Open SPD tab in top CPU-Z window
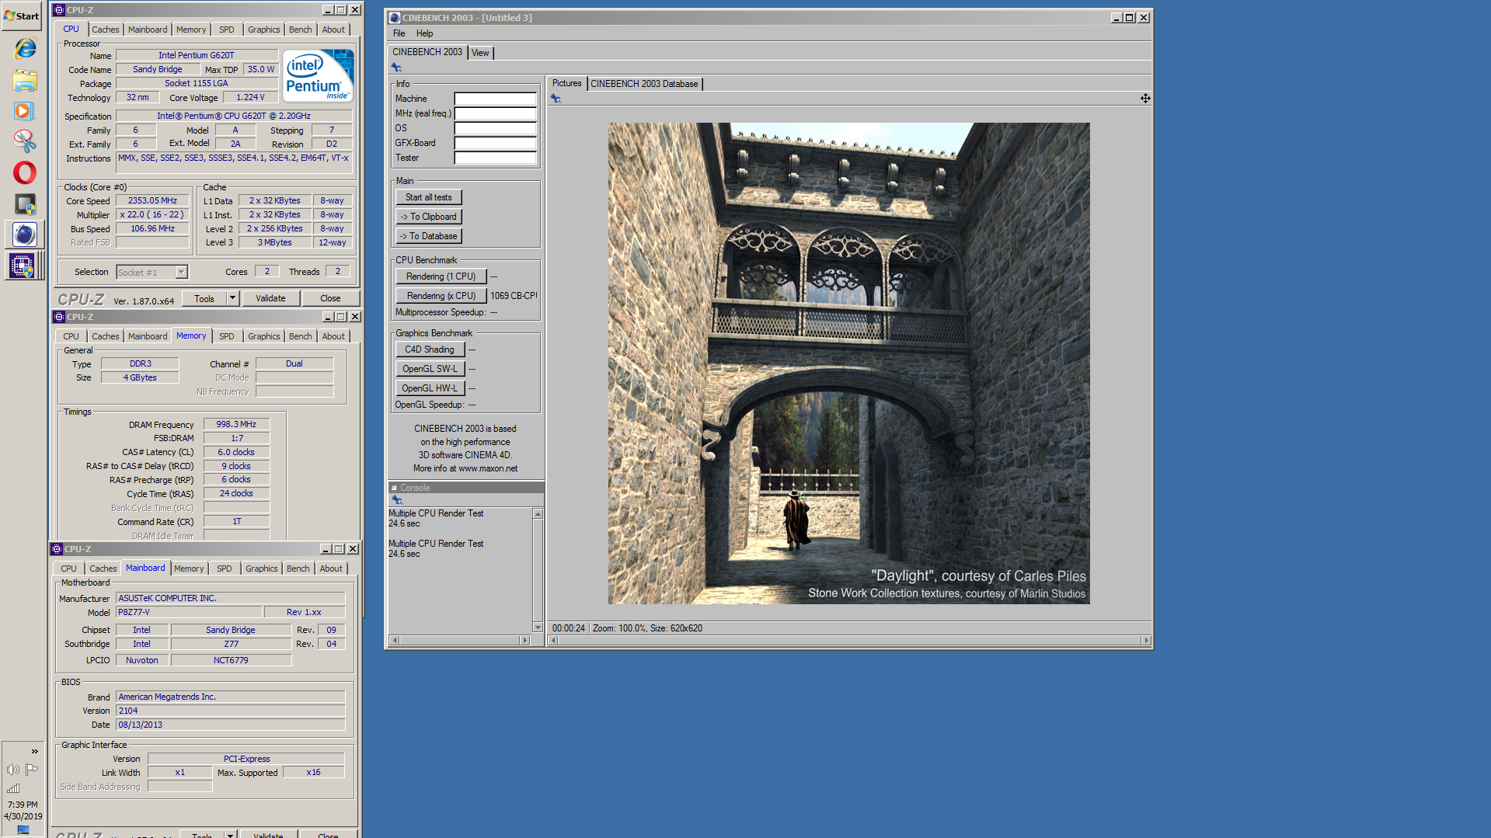This screenshot has height=838, width=1491. pos(227,30)
